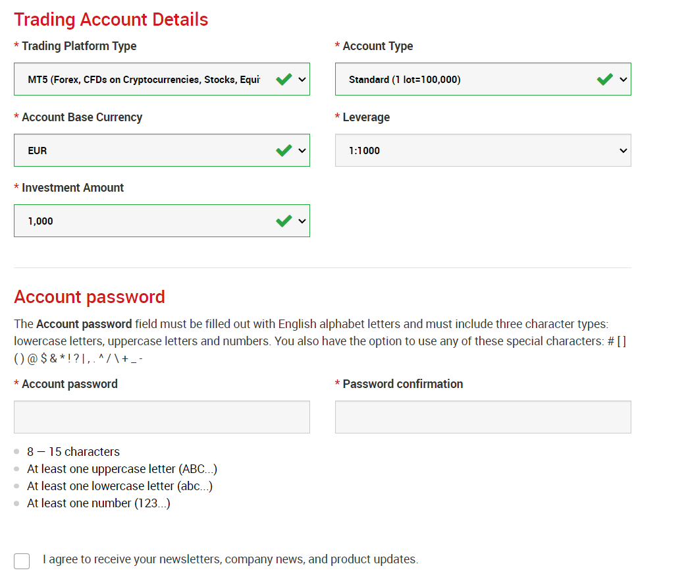
Task: Click the green checkmark beside EUR
Action: coord(284,151)
